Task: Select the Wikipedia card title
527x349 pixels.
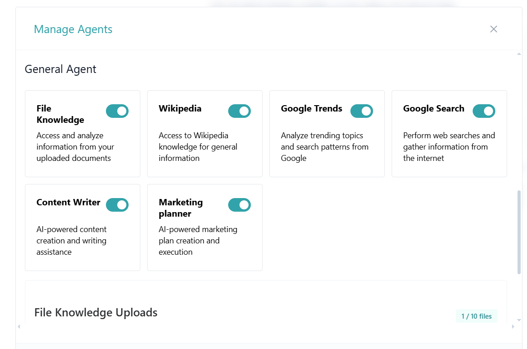Action: pyautogui.click(x=180, y=109)
